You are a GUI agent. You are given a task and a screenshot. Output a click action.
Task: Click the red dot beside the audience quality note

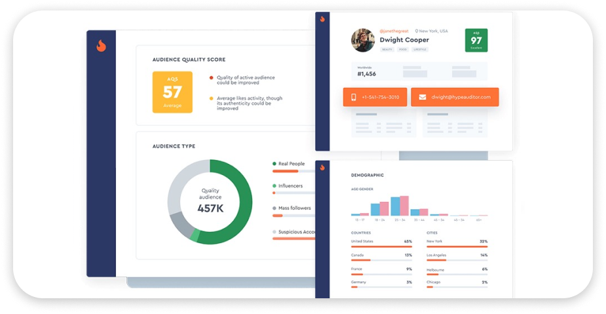(x=210, y=77)
